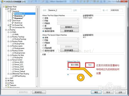Open first object lower dropdown list
This screenshot has width=129, height=96.
[x=68, y=23]
